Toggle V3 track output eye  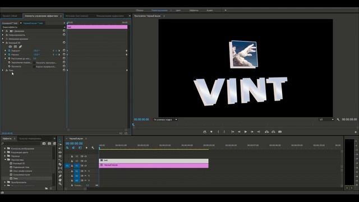pyautogui.click(x=86, y=157)
